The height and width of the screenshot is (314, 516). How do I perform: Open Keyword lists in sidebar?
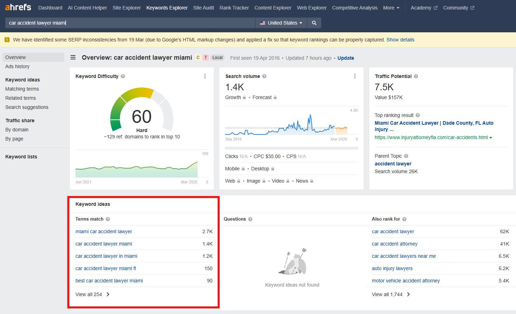[x=21, y=157]
